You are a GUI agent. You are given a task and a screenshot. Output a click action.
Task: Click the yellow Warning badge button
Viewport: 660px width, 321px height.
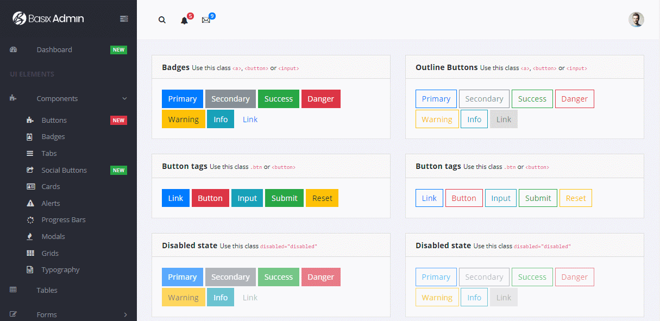tap(183, 118)
